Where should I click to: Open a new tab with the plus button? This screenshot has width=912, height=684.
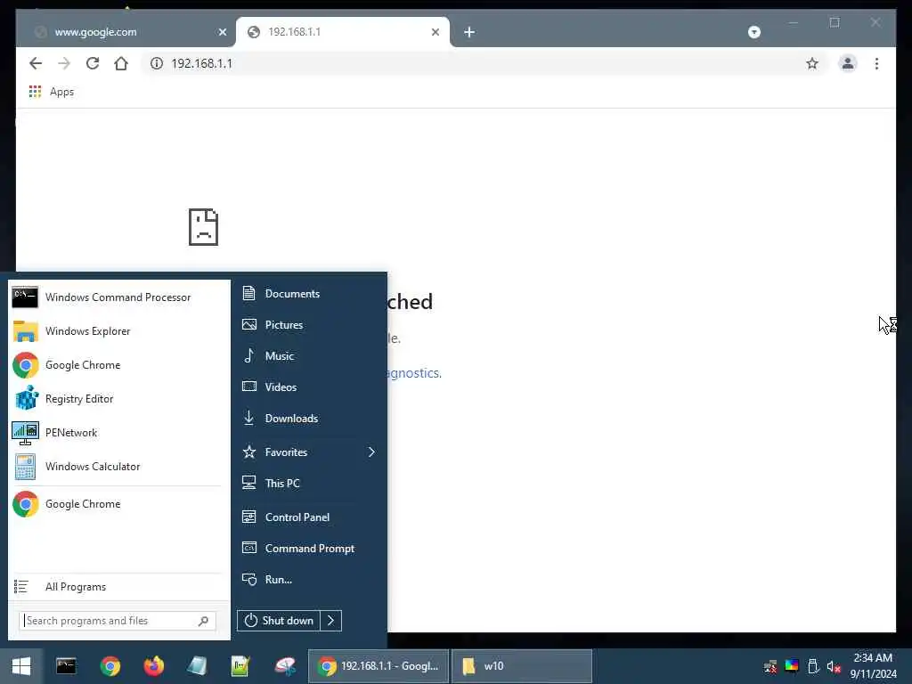[469, 32]
